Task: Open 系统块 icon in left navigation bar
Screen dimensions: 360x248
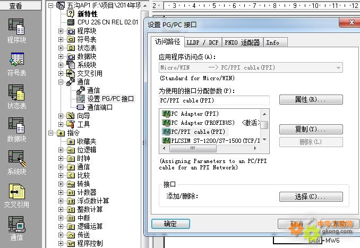Action: 16,158
